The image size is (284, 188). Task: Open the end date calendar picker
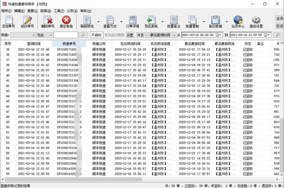[x=267, y=35]
